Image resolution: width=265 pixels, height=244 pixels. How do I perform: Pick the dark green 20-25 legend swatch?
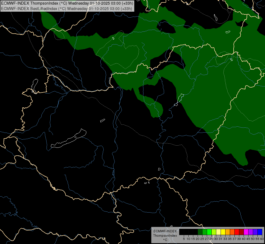[x=200, y=232]
